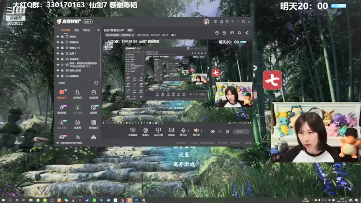Open File Explorer from the taskbar
The image size is (361, 203).
click(x=31, y=200)
